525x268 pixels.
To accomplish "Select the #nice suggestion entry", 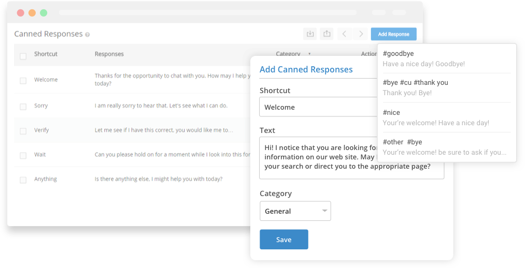I will pos(447,117).
